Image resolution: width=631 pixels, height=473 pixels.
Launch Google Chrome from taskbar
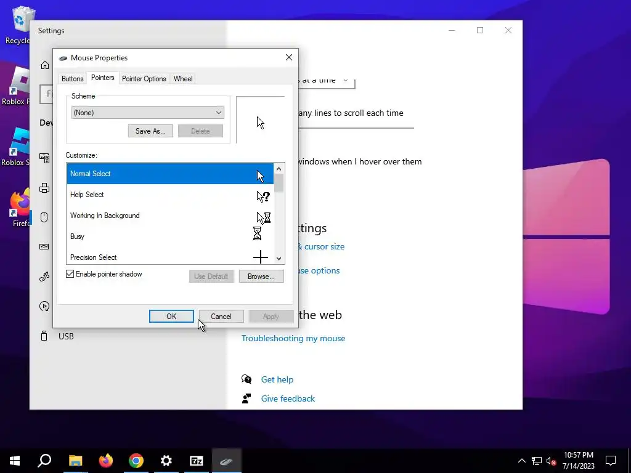[x=136, y=461]
